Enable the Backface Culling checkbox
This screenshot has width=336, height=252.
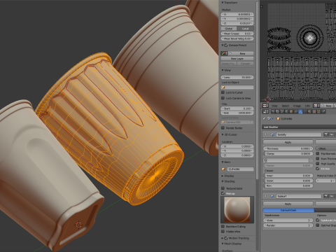(x=223, y=226)
